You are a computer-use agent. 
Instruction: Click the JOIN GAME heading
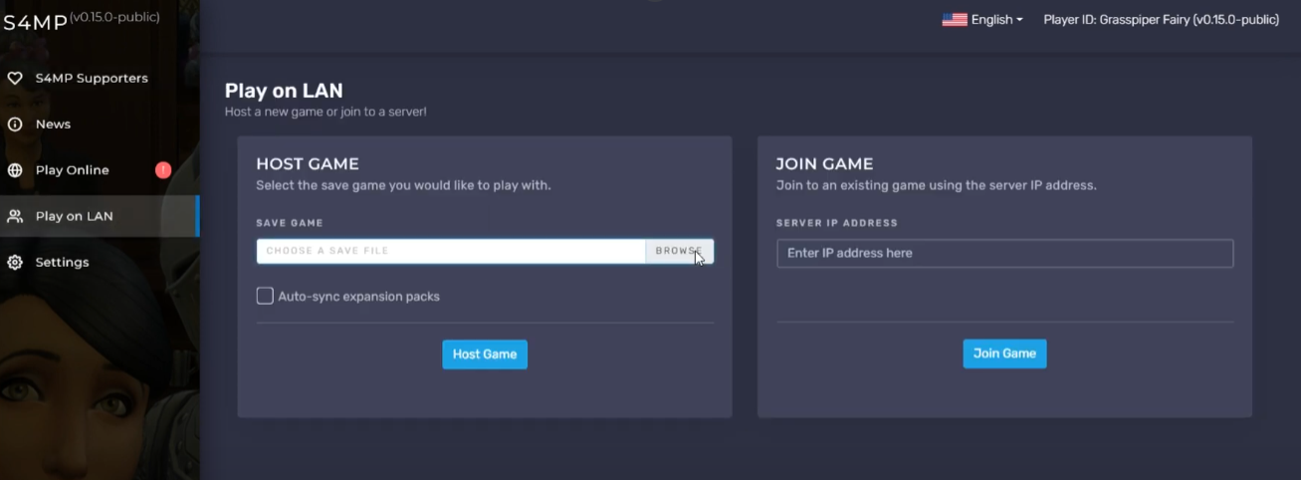click(x=824, y=164)
